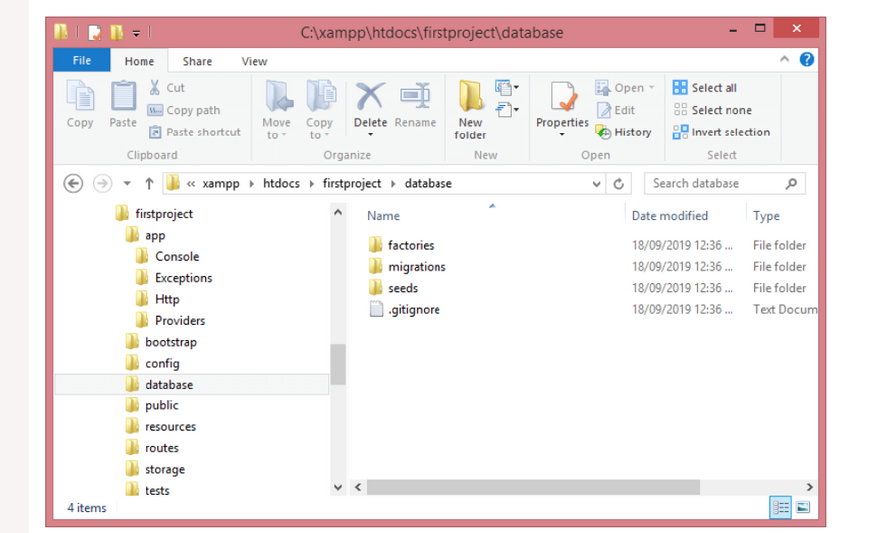This screenshot has width=877, height=533.
Task: Expand the address bar history dropdown
Action: click(x=597, y=183)
